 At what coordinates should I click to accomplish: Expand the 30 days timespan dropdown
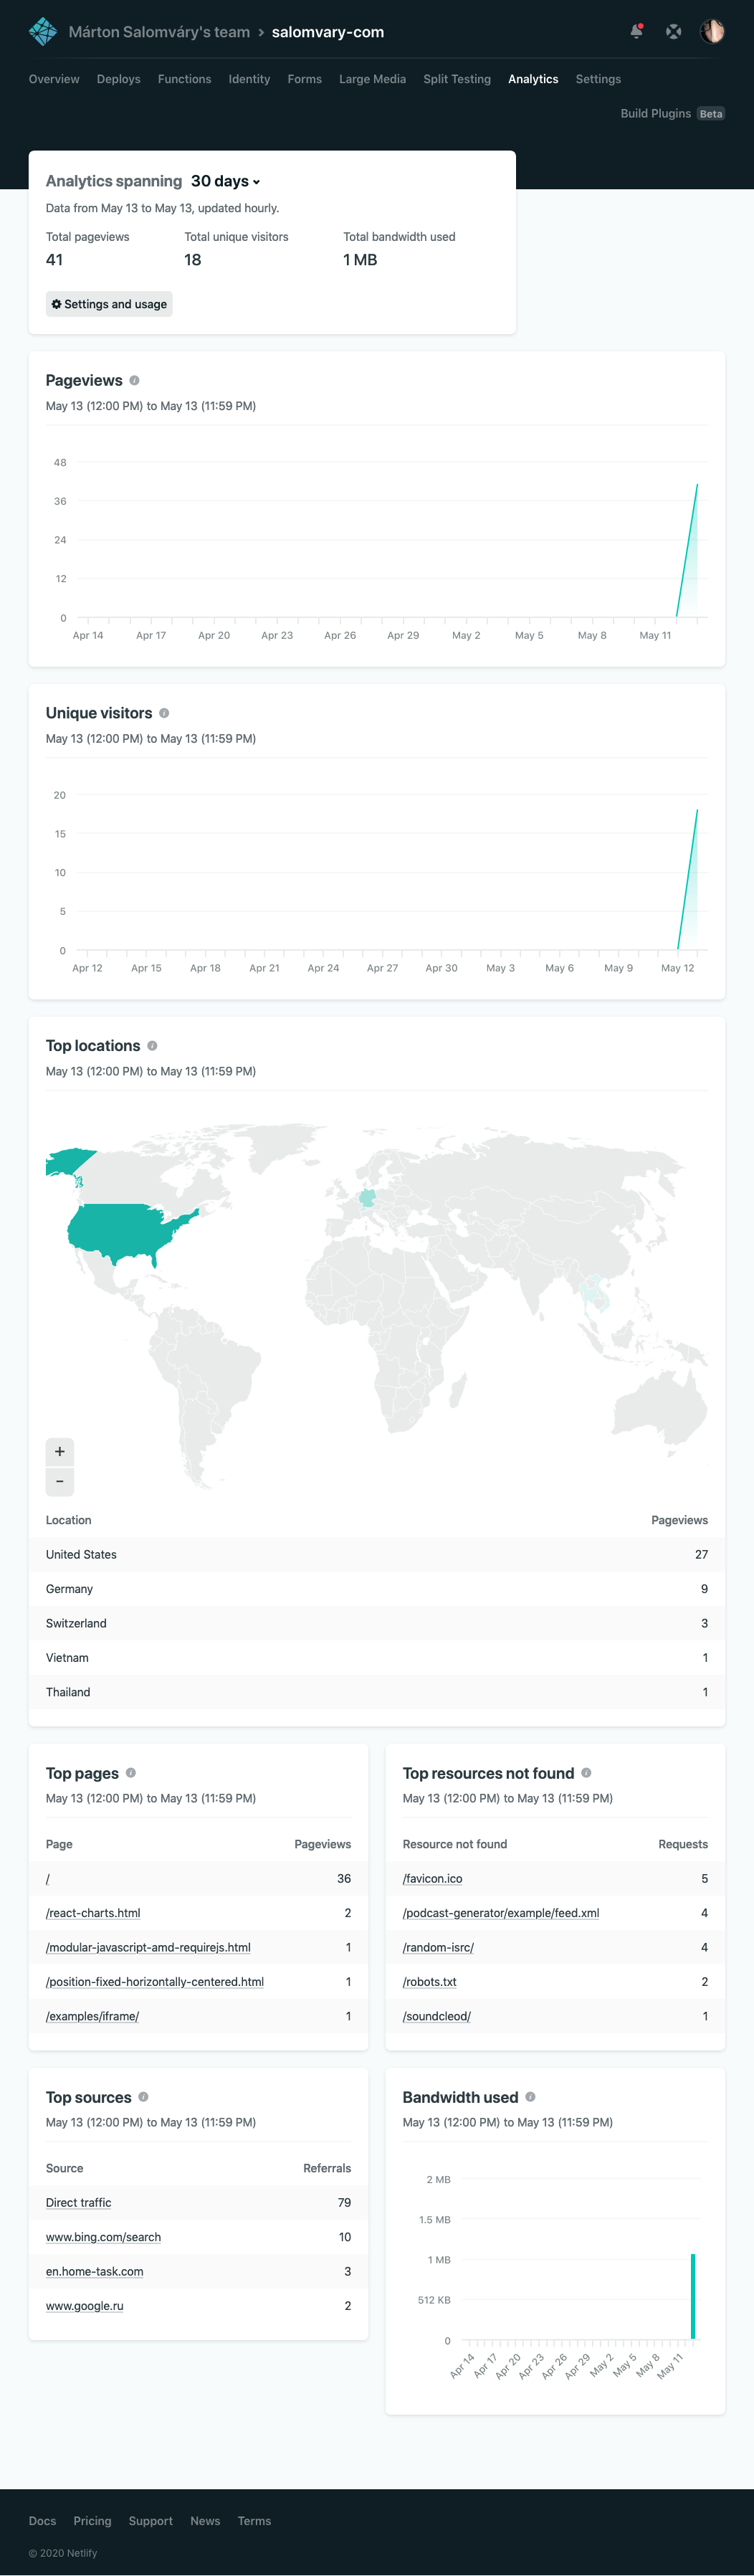pos(225,181)
